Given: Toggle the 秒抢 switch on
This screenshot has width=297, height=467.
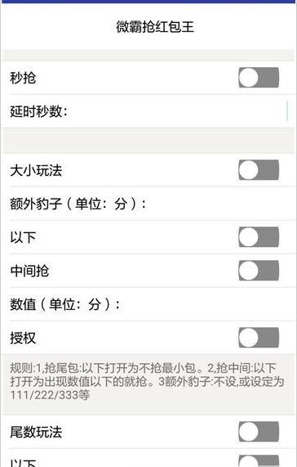Looking at the screenshot, I should coord(259,78).
